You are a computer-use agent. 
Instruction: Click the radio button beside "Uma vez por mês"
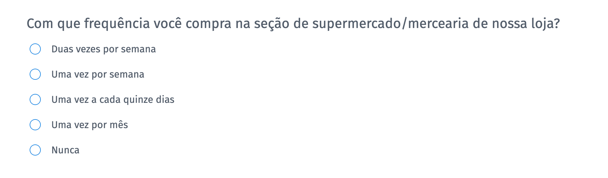click(x=35, y=124)
